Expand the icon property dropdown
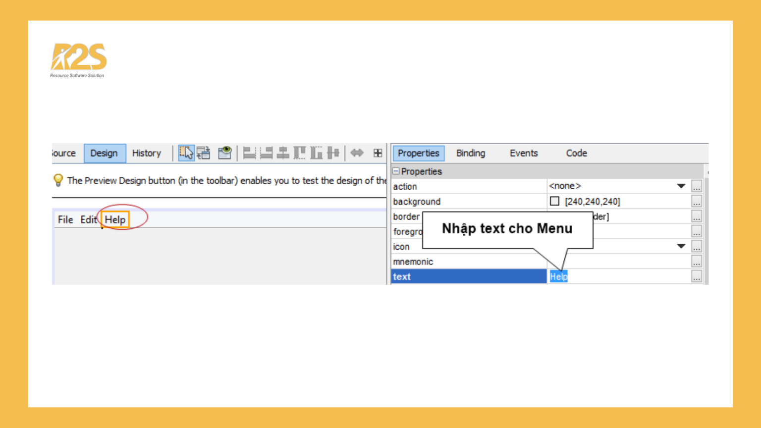 [681, 246]
